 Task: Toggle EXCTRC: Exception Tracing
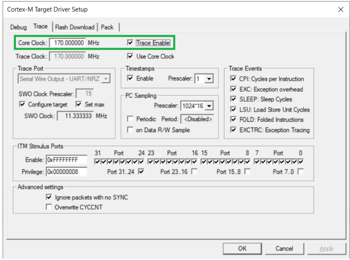click(x=233, y=130)
